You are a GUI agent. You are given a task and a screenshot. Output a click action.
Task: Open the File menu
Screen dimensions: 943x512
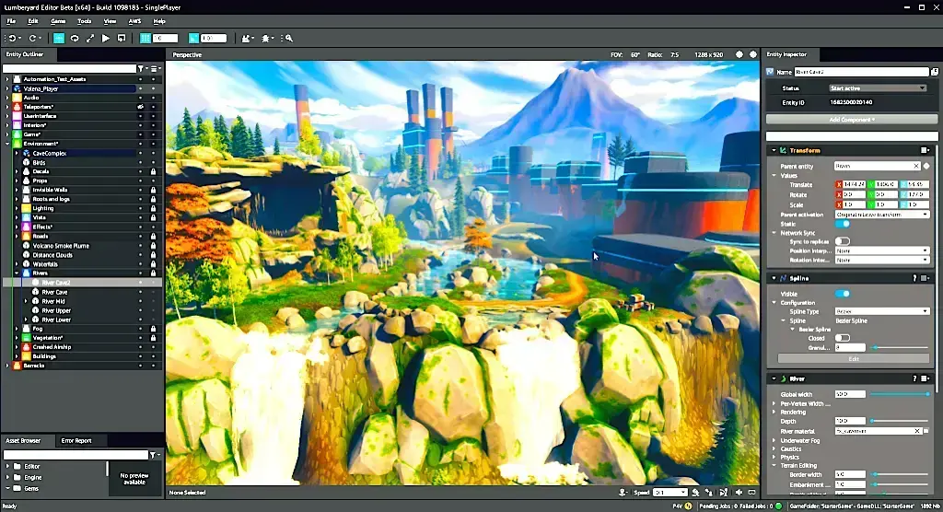click(x=11, y=21)
